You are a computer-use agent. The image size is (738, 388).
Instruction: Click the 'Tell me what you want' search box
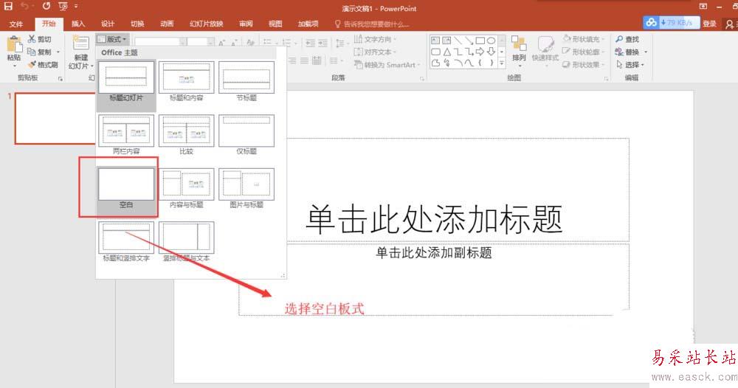(x=372, y=24)
